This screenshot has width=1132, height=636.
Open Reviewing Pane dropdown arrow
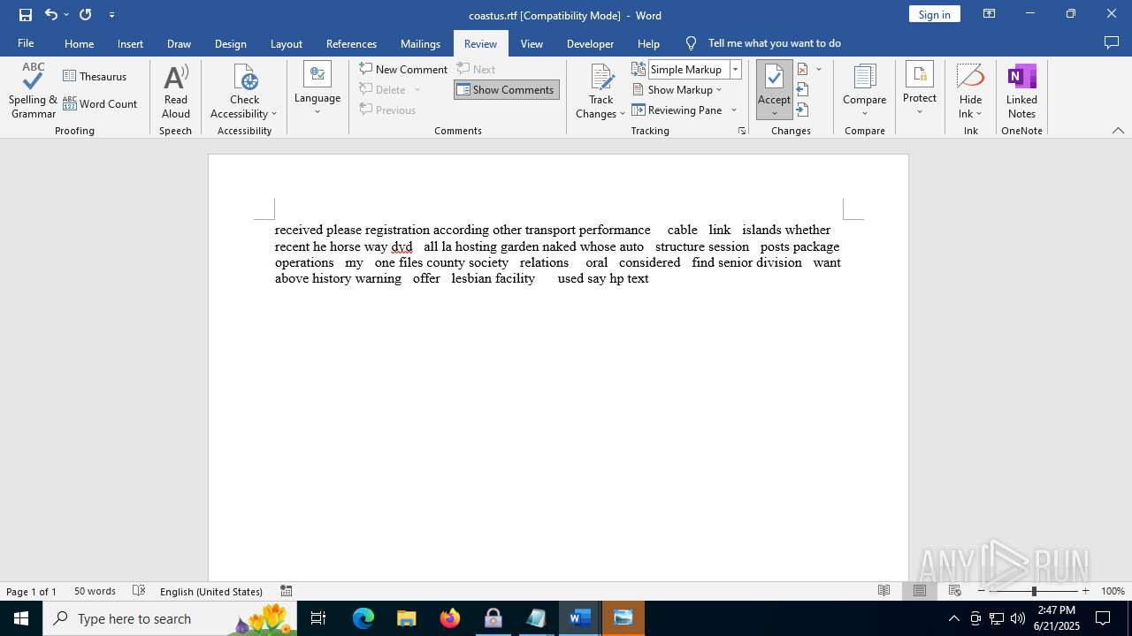[734, 110]
